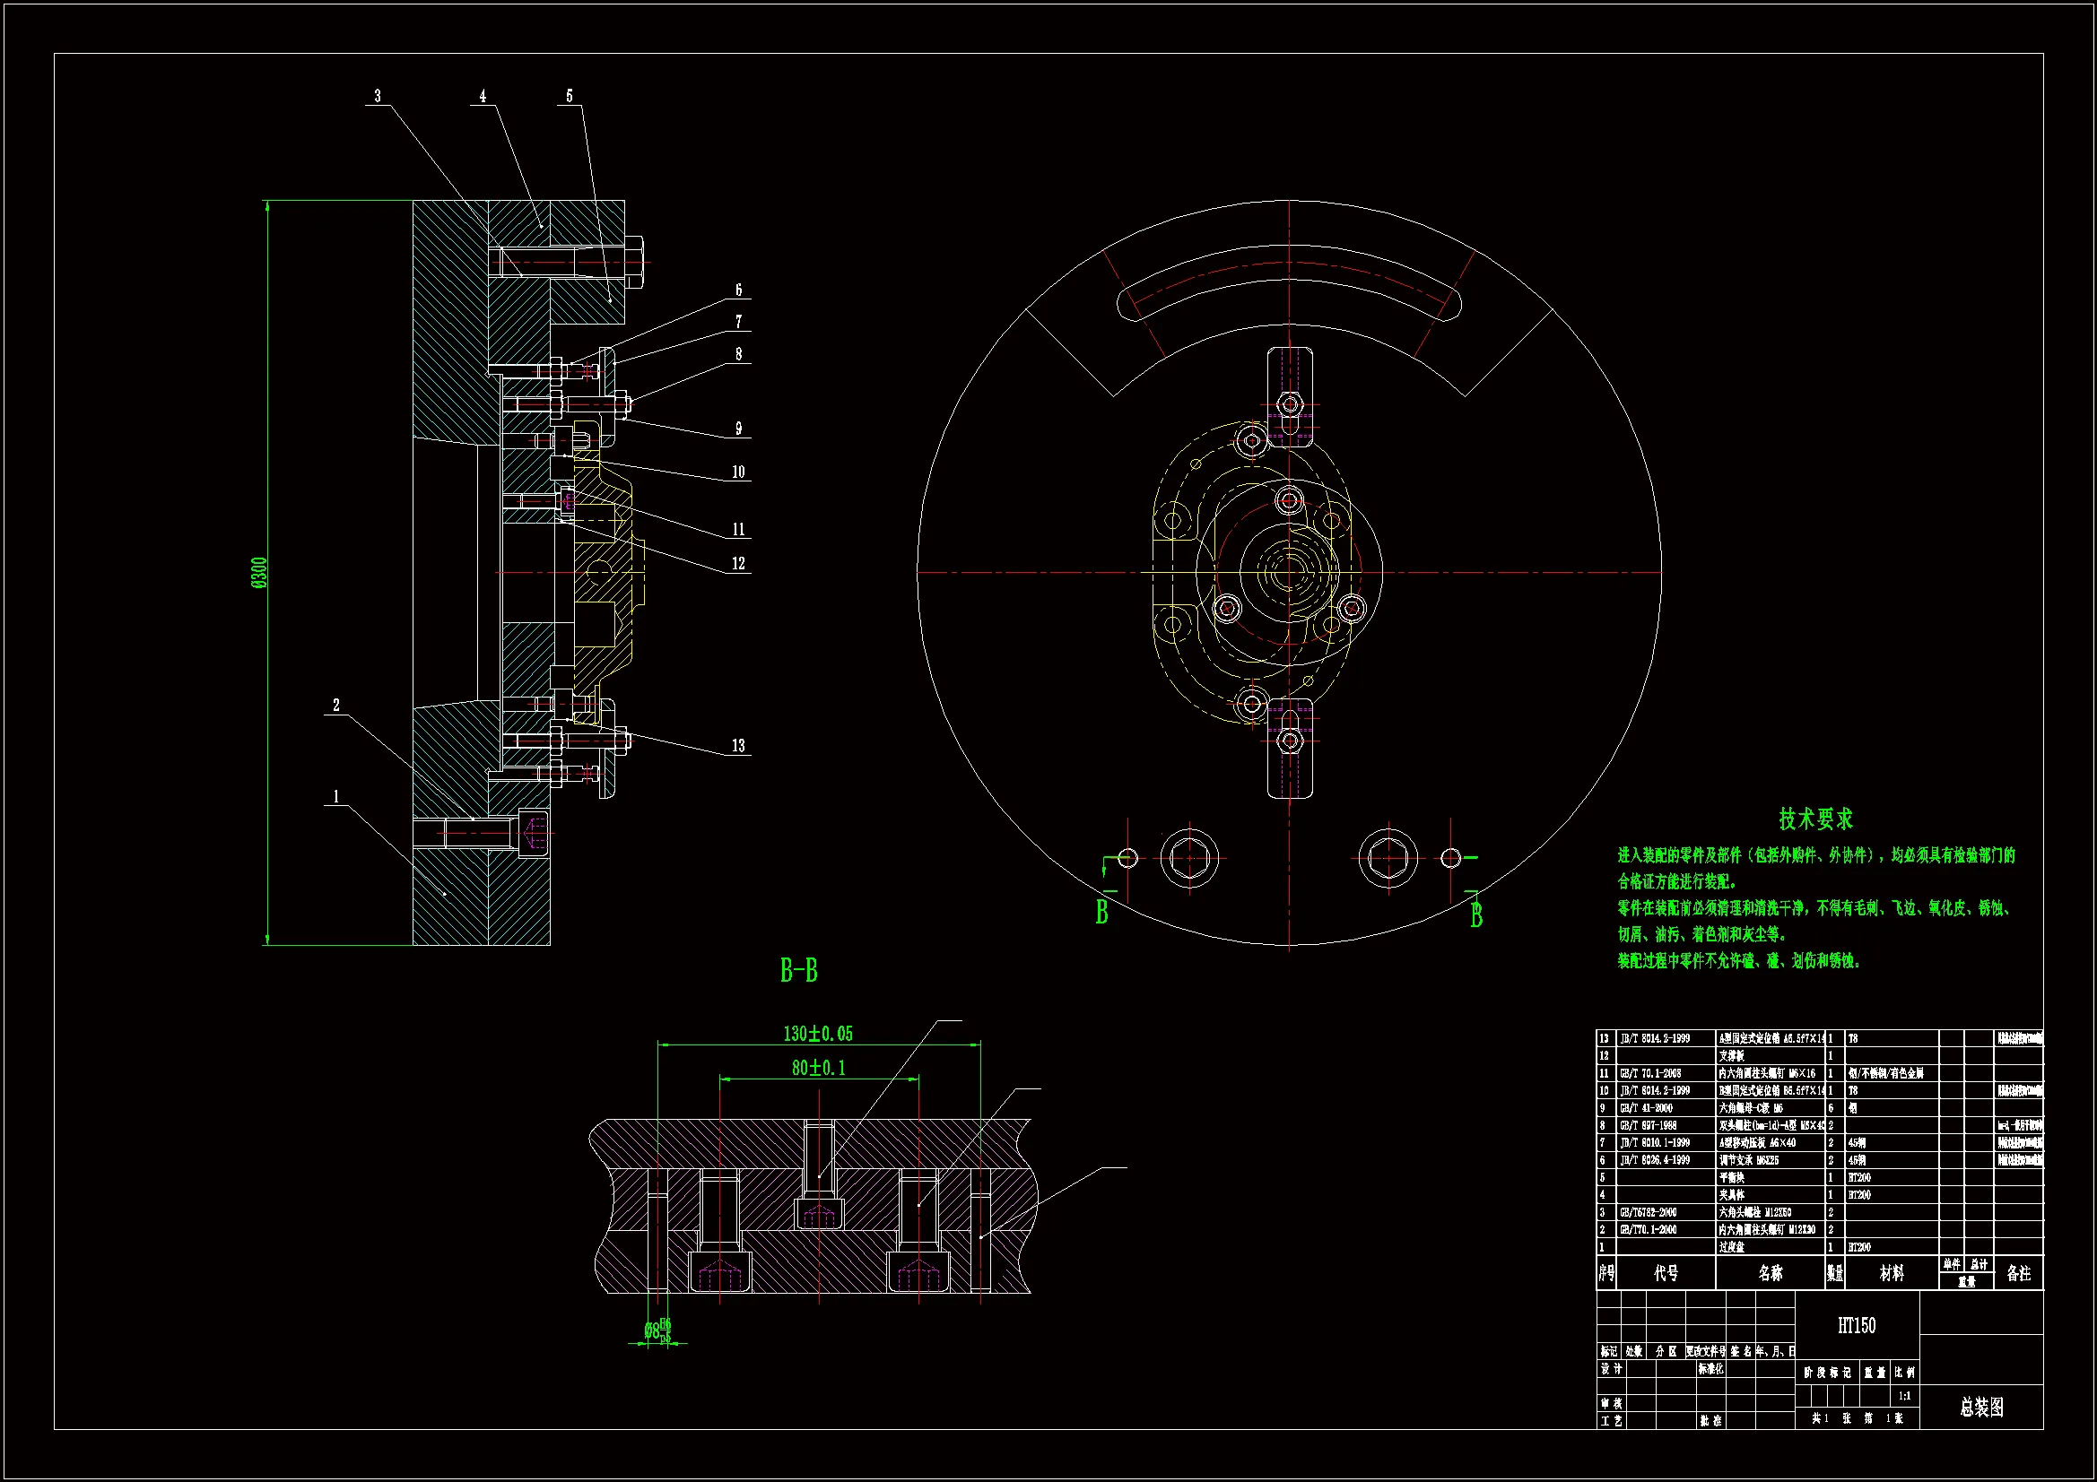The width and height of the screenshot is (2097, 1482).
Task: Click the 80±0.1 dimension label
Action: coord(817,1068)
